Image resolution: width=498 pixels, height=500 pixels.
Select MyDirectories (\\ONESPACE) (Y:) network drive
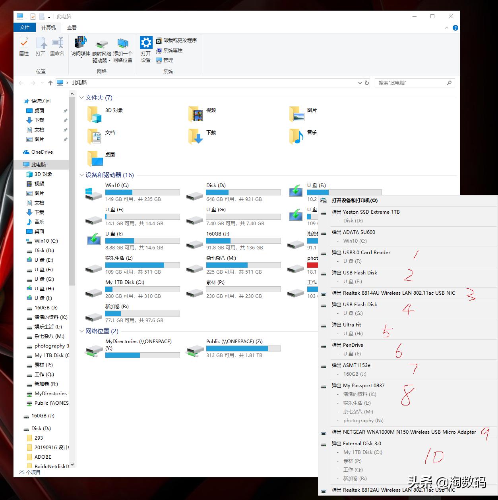coord(133,348)
